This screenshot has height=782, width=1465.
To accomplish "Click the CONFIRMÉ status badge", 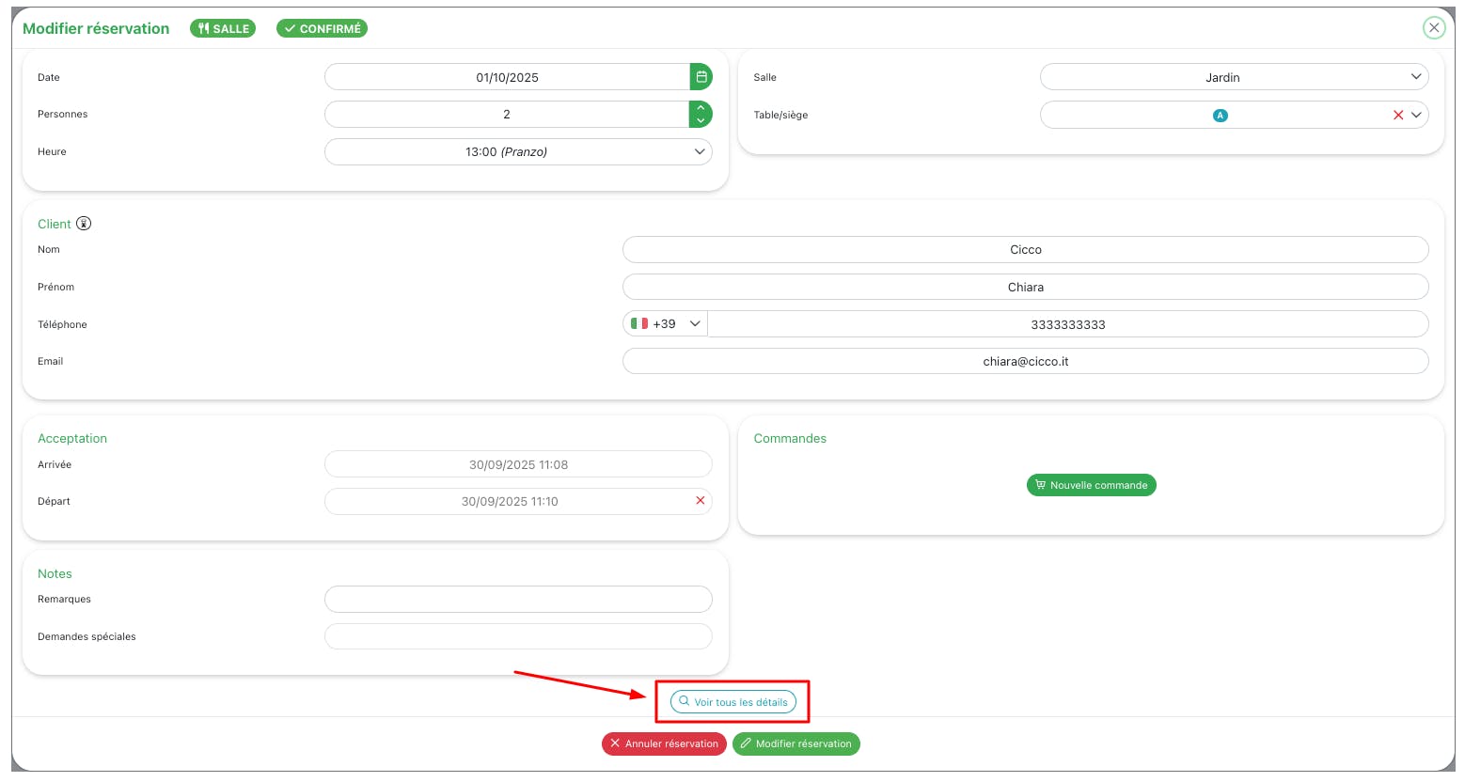I will click(x=322, y=28).
